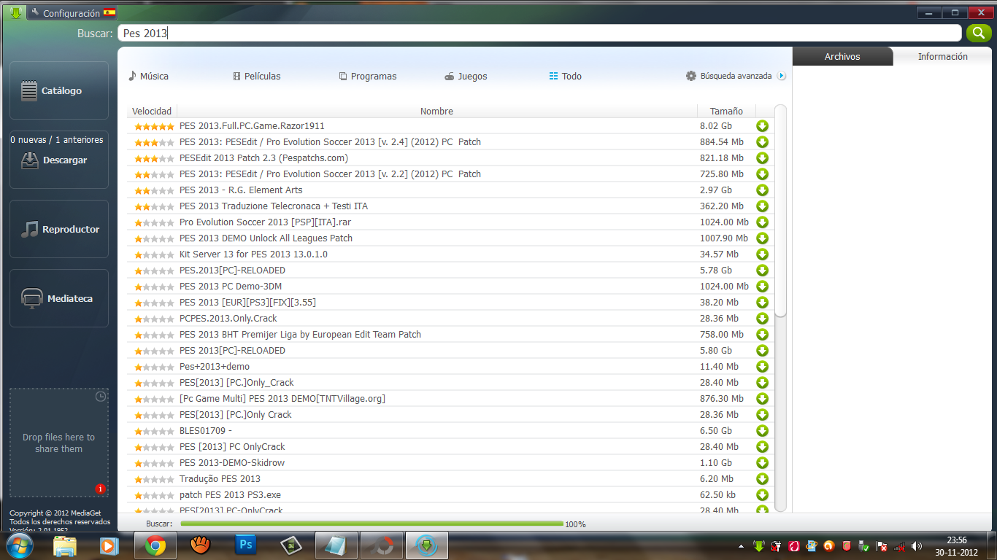Download Kit Server 13 for PES 2013 arrow

coord(763,254)
